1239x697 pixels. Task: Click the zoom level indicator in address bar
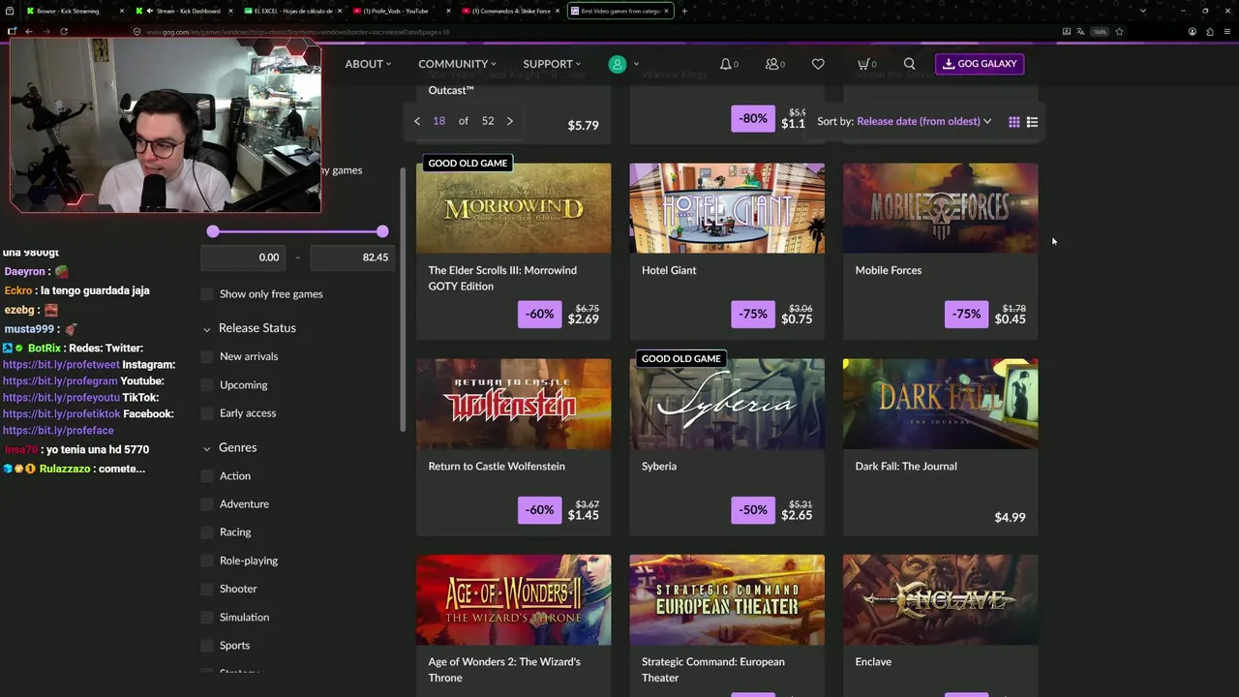[1100, 31]
